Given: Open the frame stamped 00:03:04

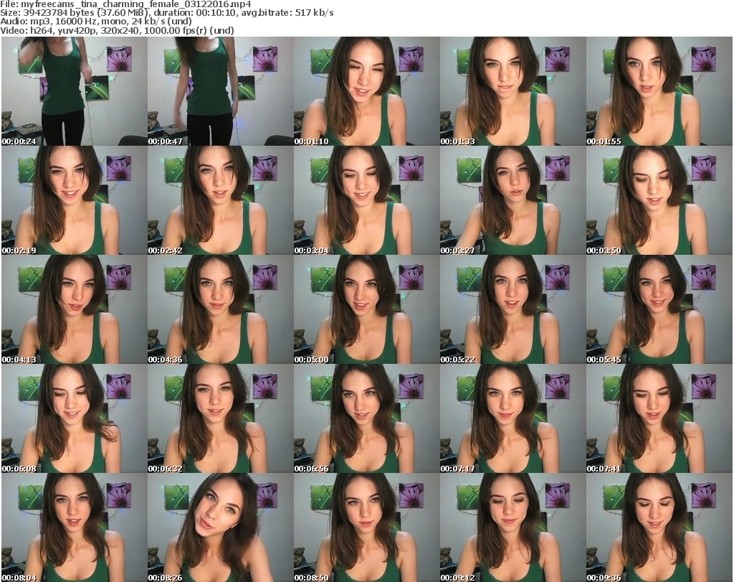Looking at the screenshot, I should point(366,200).
